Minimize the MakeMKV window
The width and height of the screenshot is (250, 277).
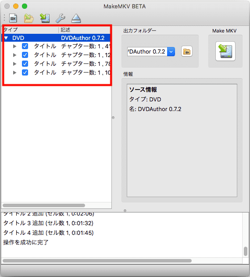point(16,6)
